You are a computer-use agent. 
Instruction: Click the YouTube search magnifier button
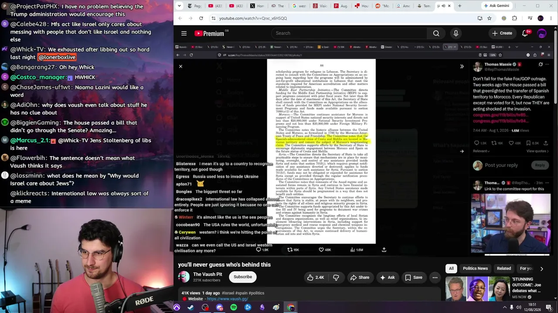click(x=436, y=33)
